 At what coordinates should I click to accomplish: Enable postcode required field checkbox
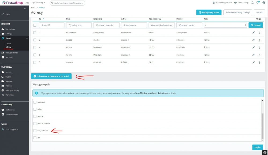pos(35,102)
